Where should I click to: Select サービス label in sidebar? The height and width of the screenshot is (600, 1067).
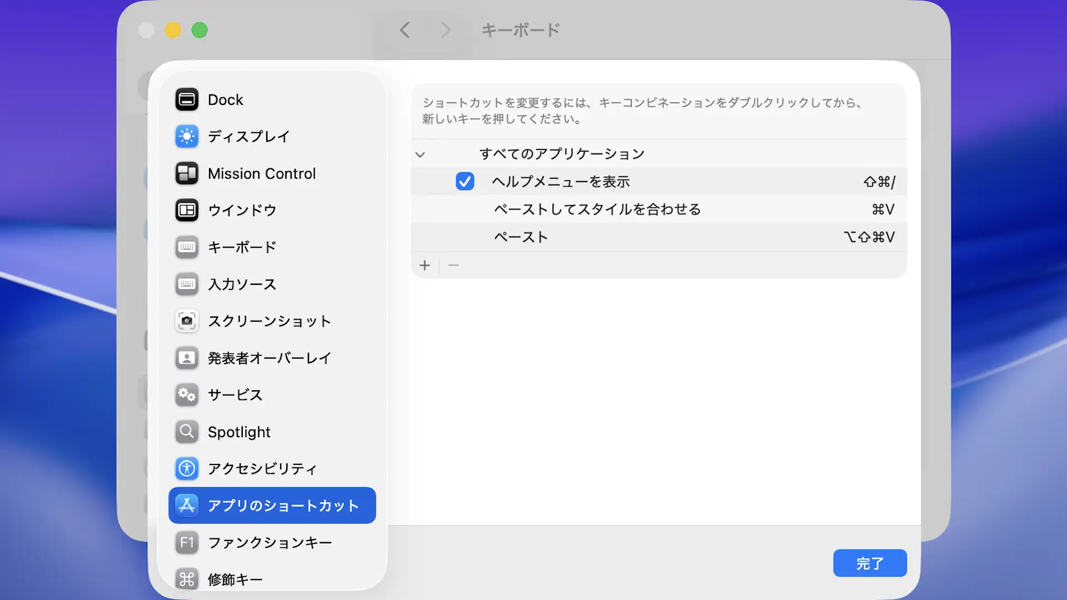click(235, 395)
